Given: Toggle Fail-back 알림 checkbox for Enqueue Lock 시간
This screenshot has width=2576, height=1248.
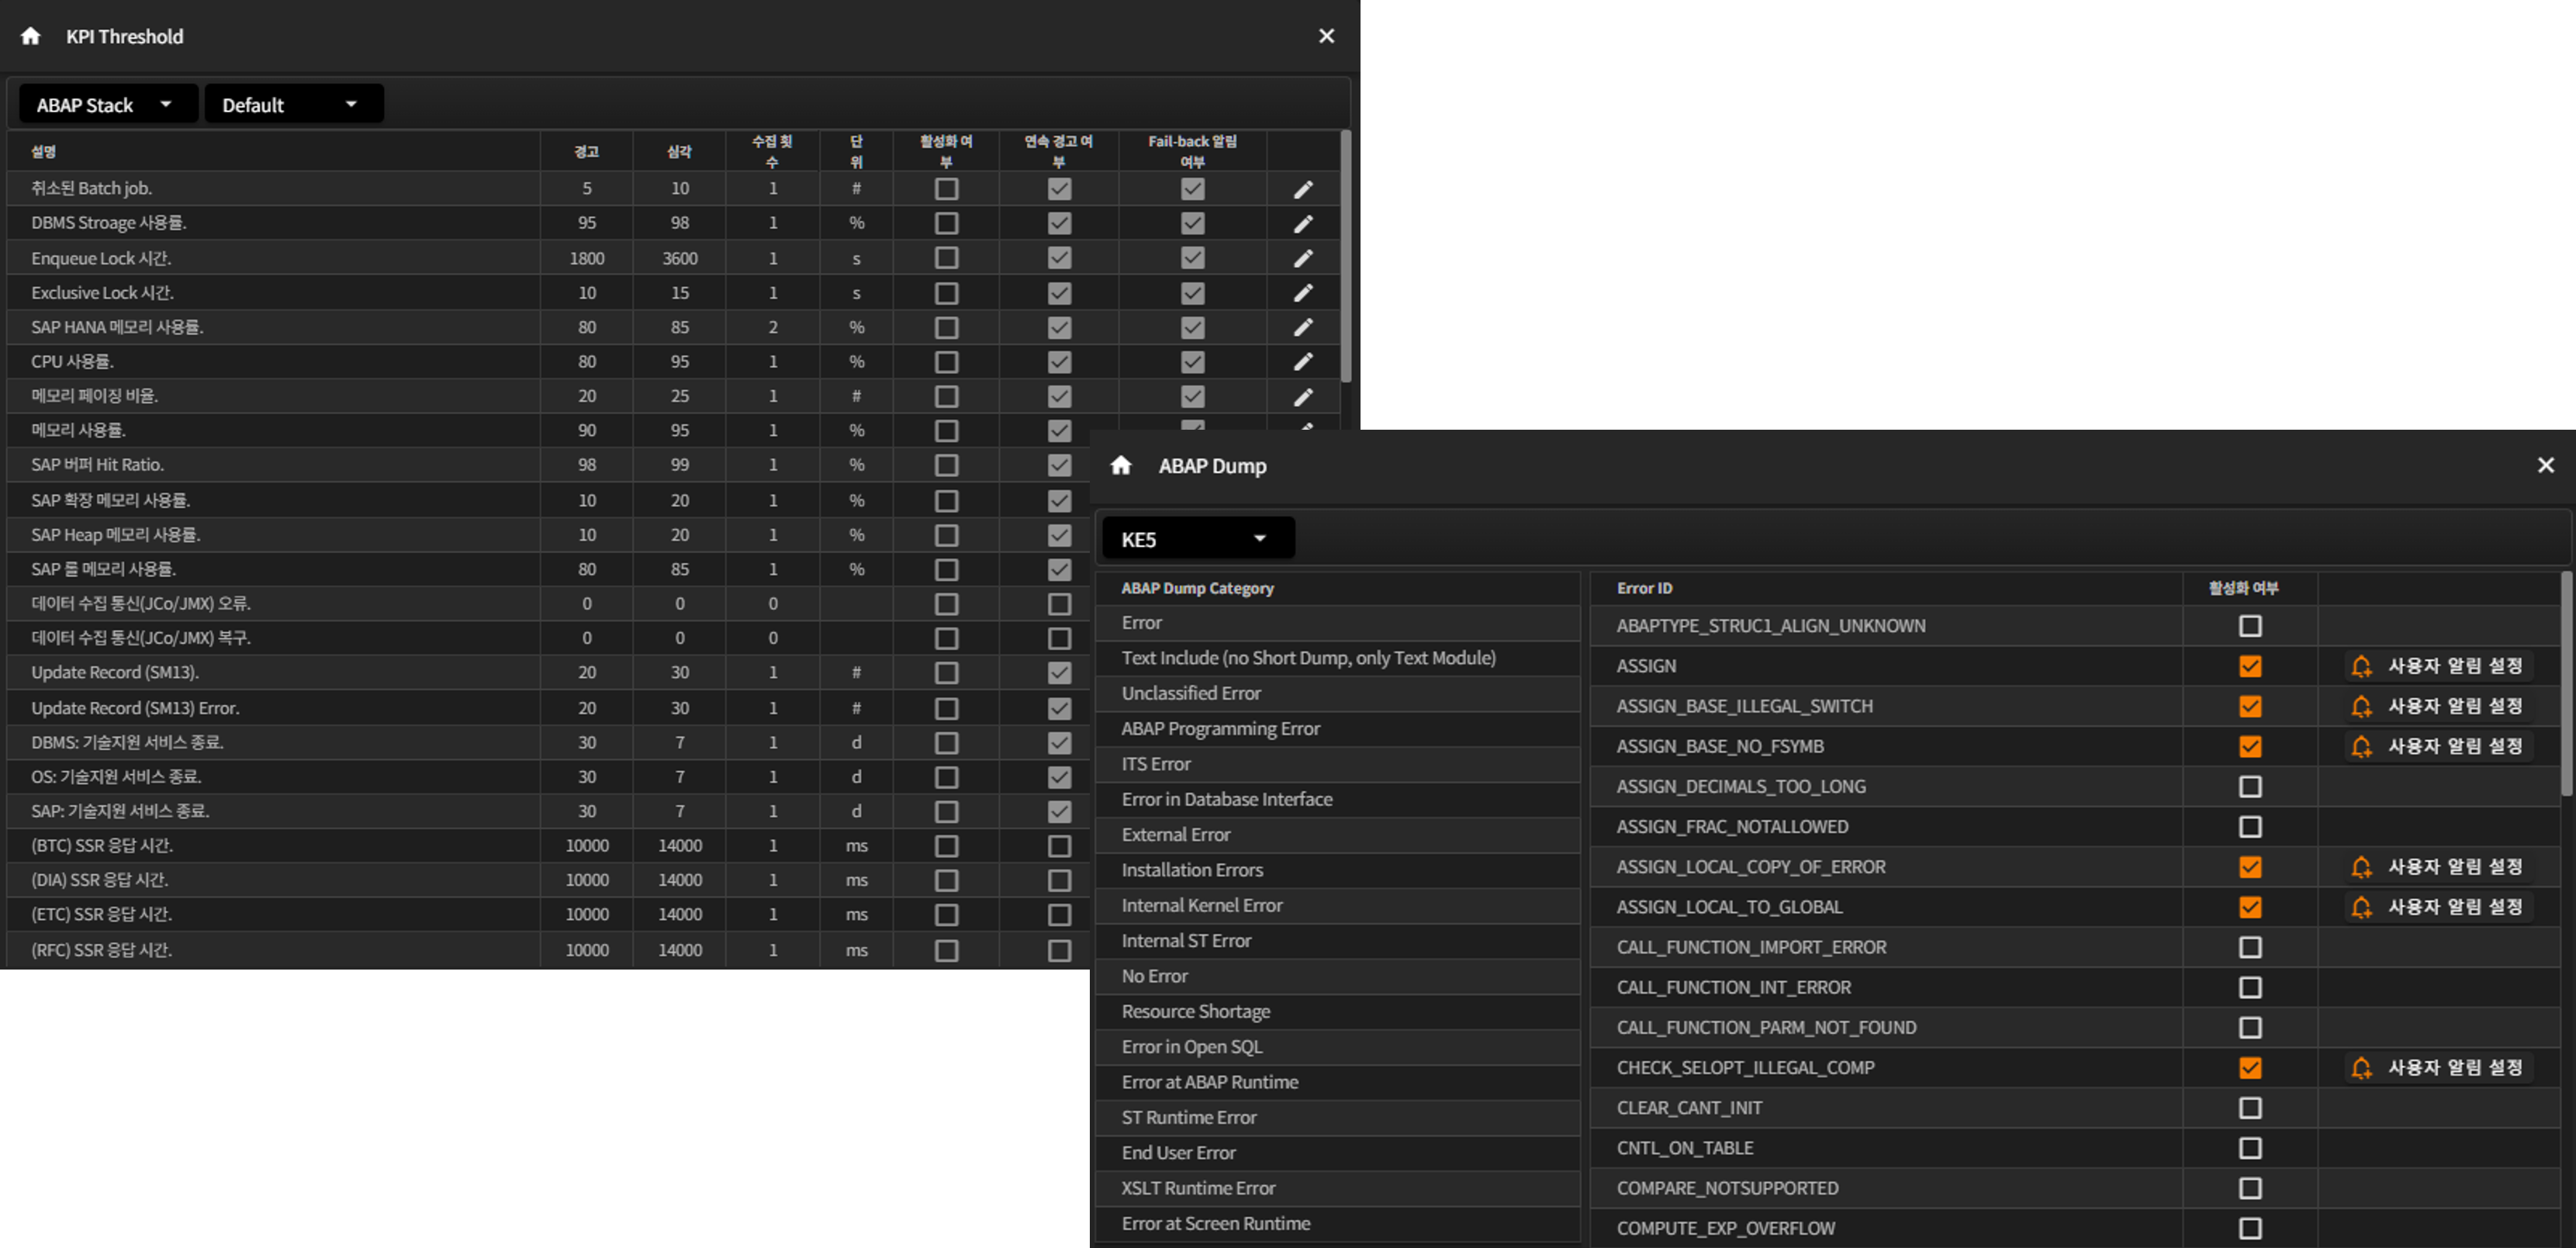Looking at the screenshot, I should click(x=1192, y=258).
